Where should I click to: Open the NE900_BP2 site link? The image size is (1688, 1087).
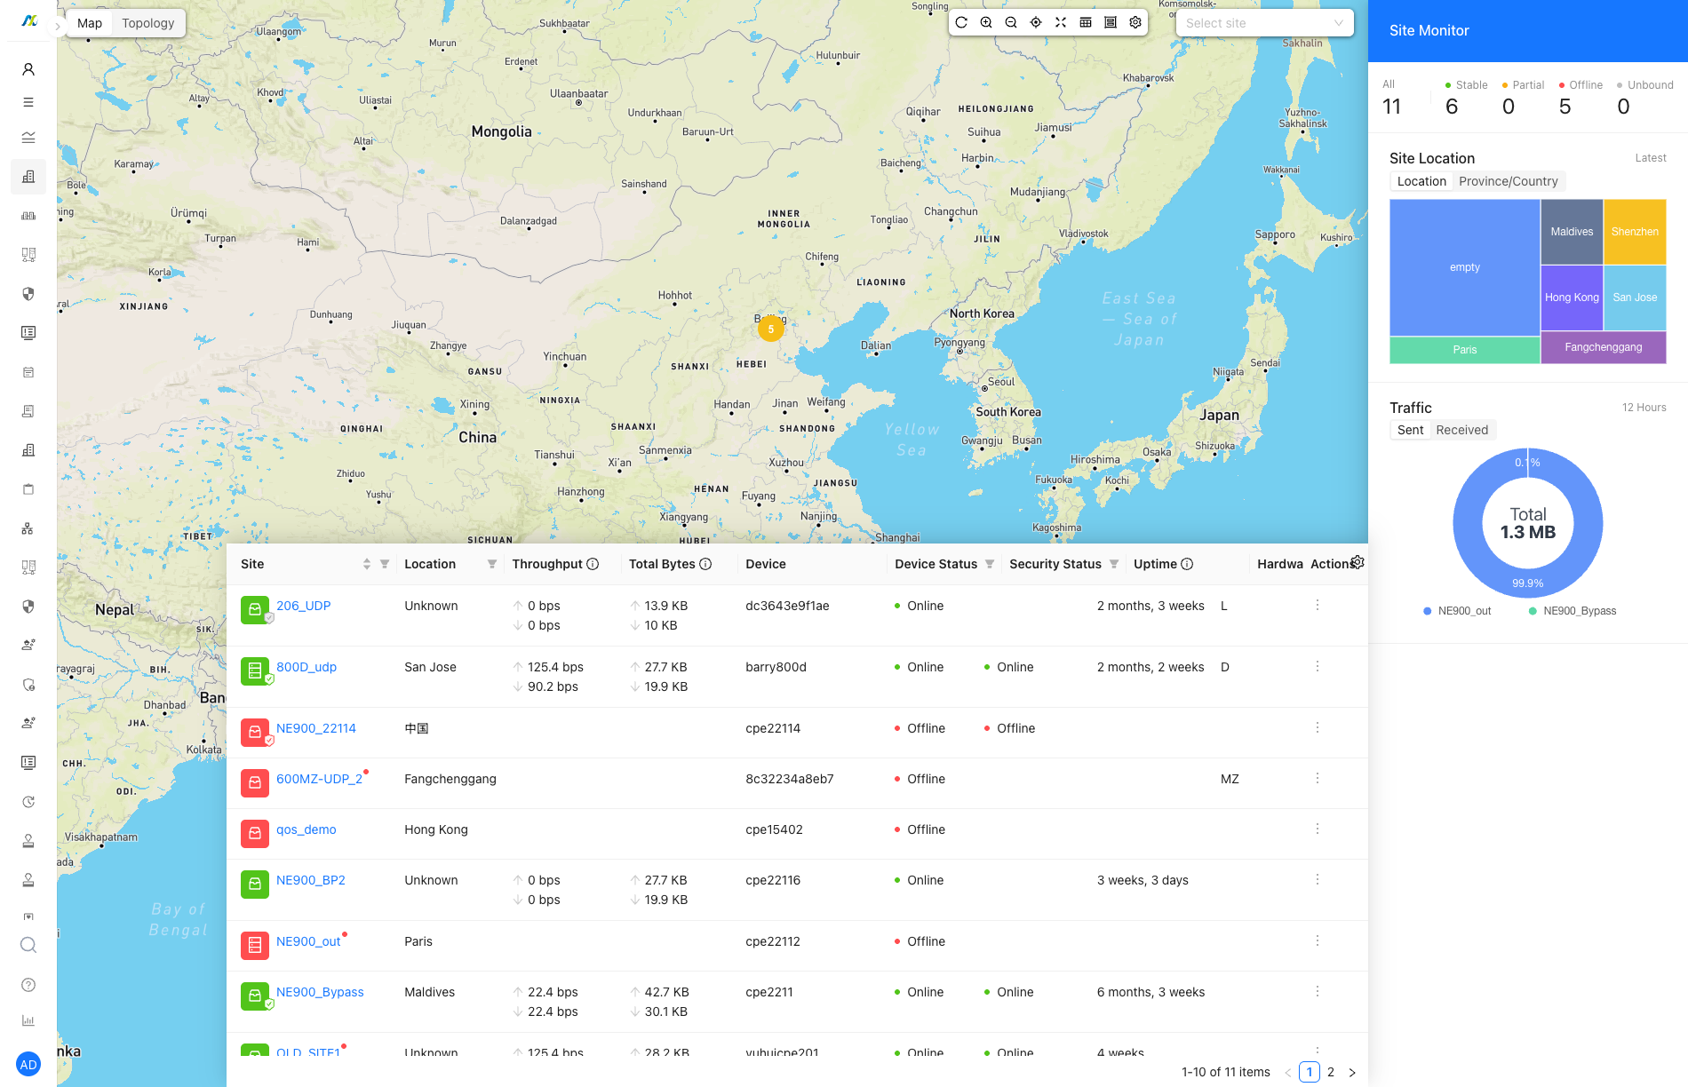click(x=311, y=880)
